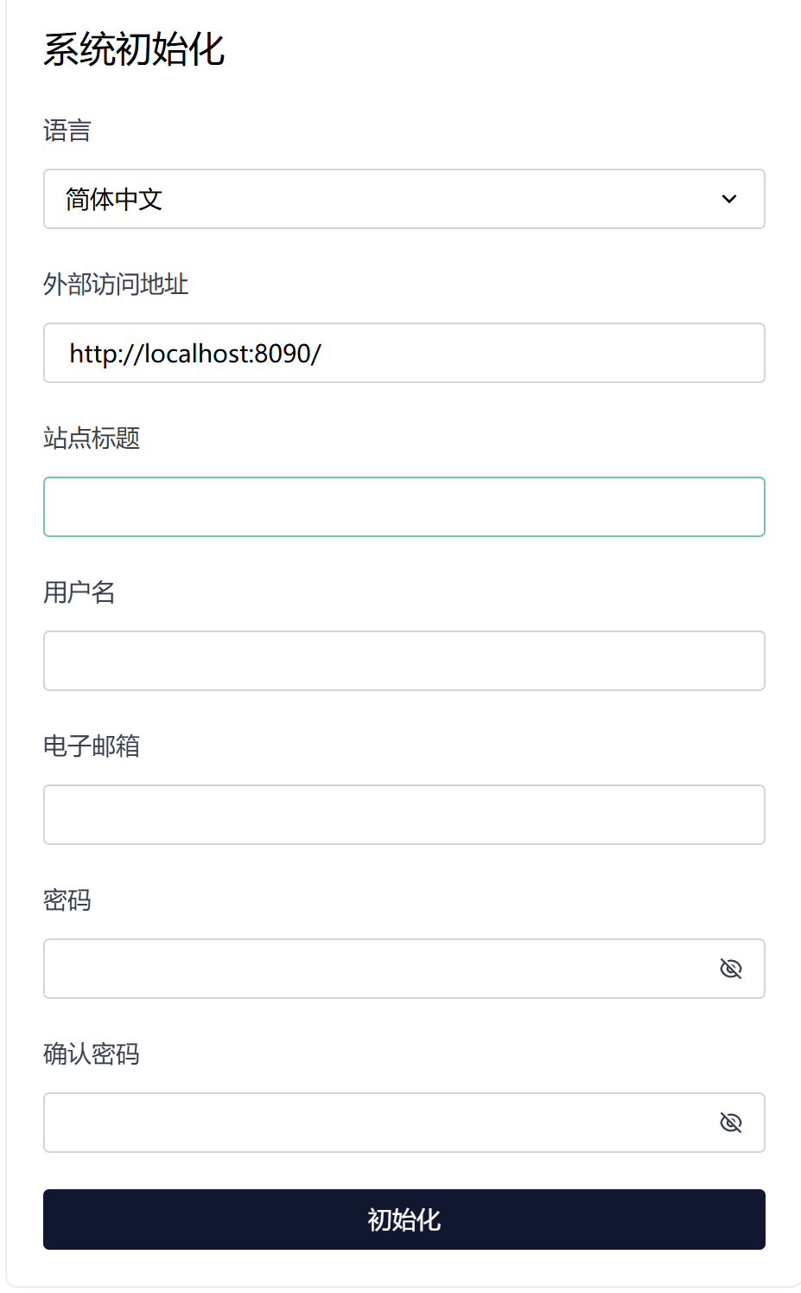Click the 系统初始化 page heading

[x=134, y=49]
